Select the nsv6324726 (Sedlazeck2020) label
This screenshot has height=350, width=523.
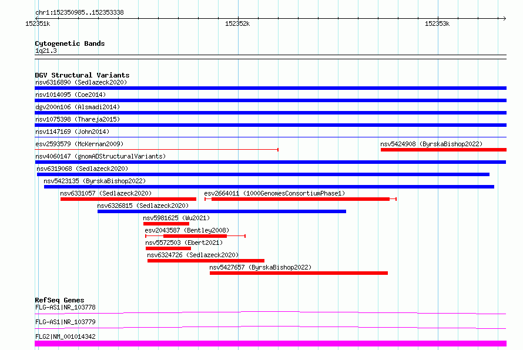(x=193, y=255)
